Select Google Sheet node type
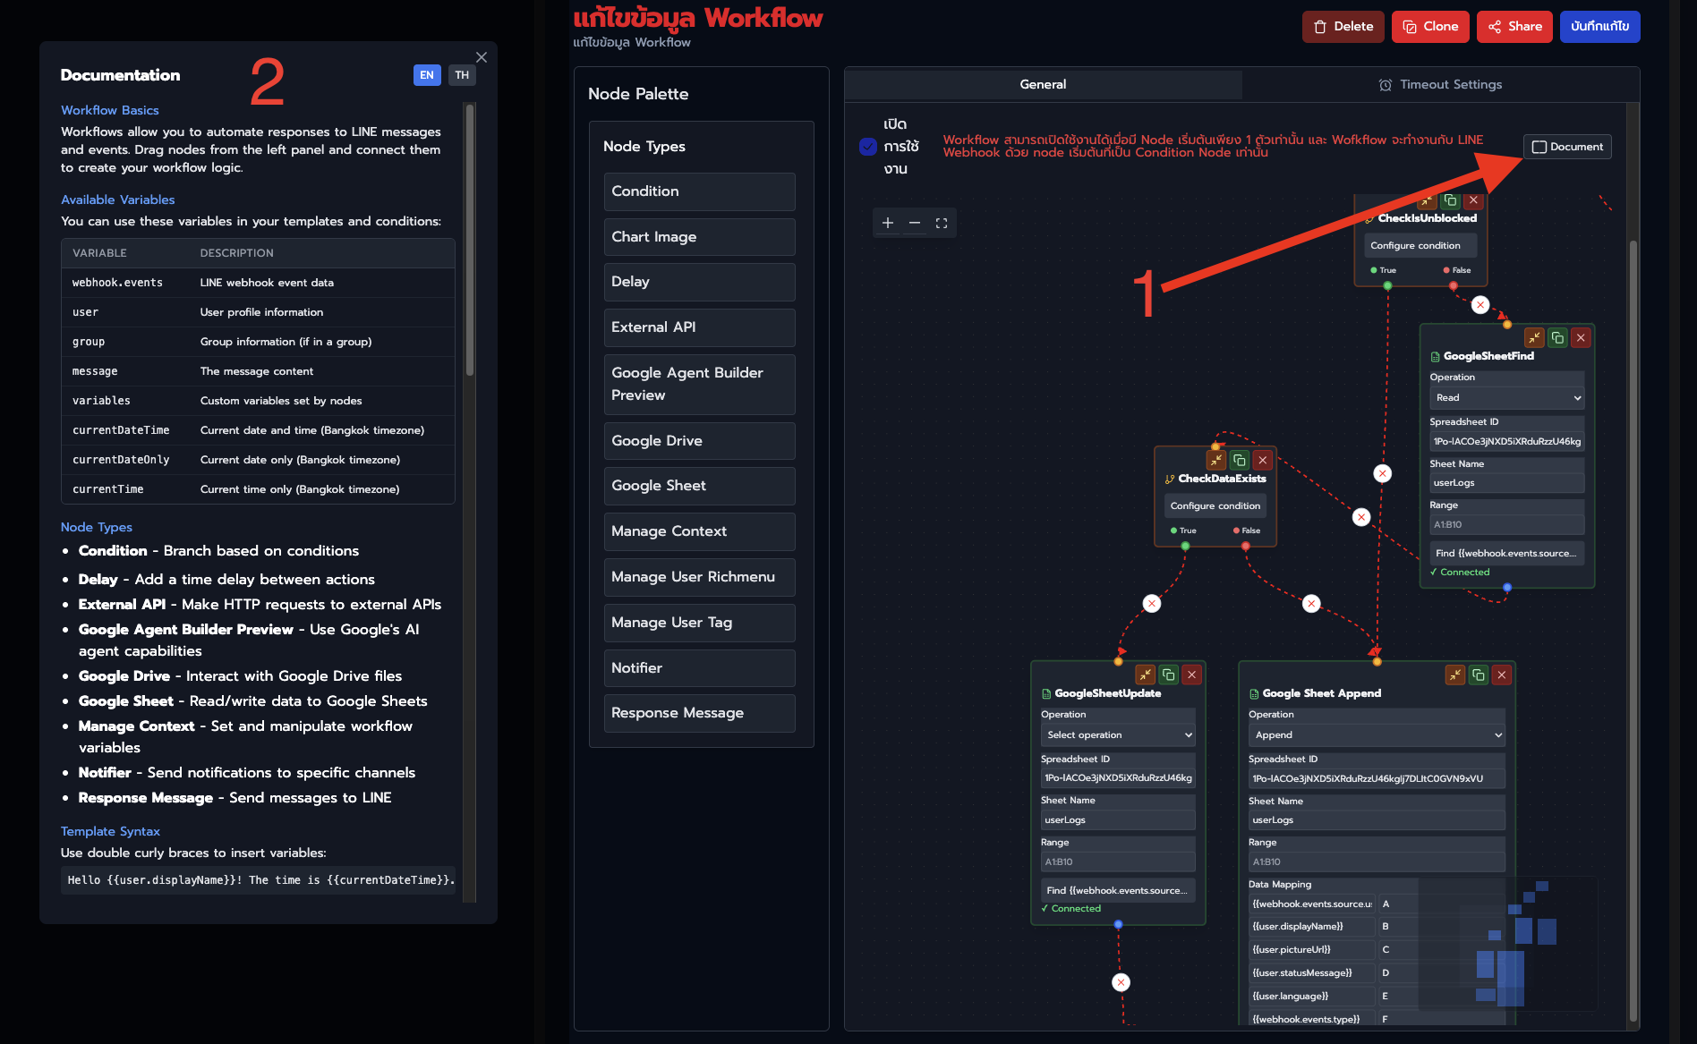The width and height of the screenshot is (1697, 1044). click(x=699, y=486)
